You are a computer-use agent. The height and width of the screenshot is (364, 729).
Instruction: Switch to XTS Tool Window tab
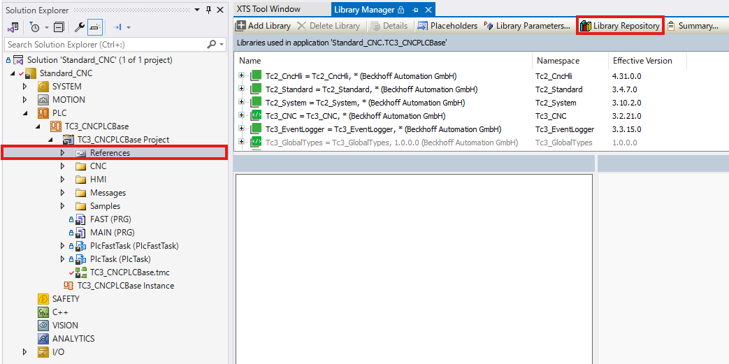pyautogui.click(x=268, y=9)
